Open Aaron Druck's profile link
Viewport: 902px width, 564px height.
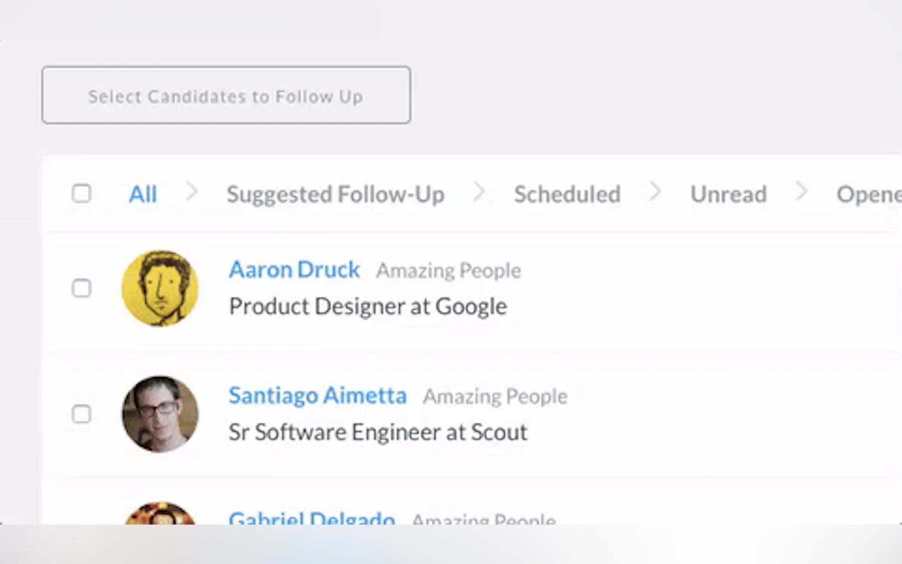coord(294,270)
